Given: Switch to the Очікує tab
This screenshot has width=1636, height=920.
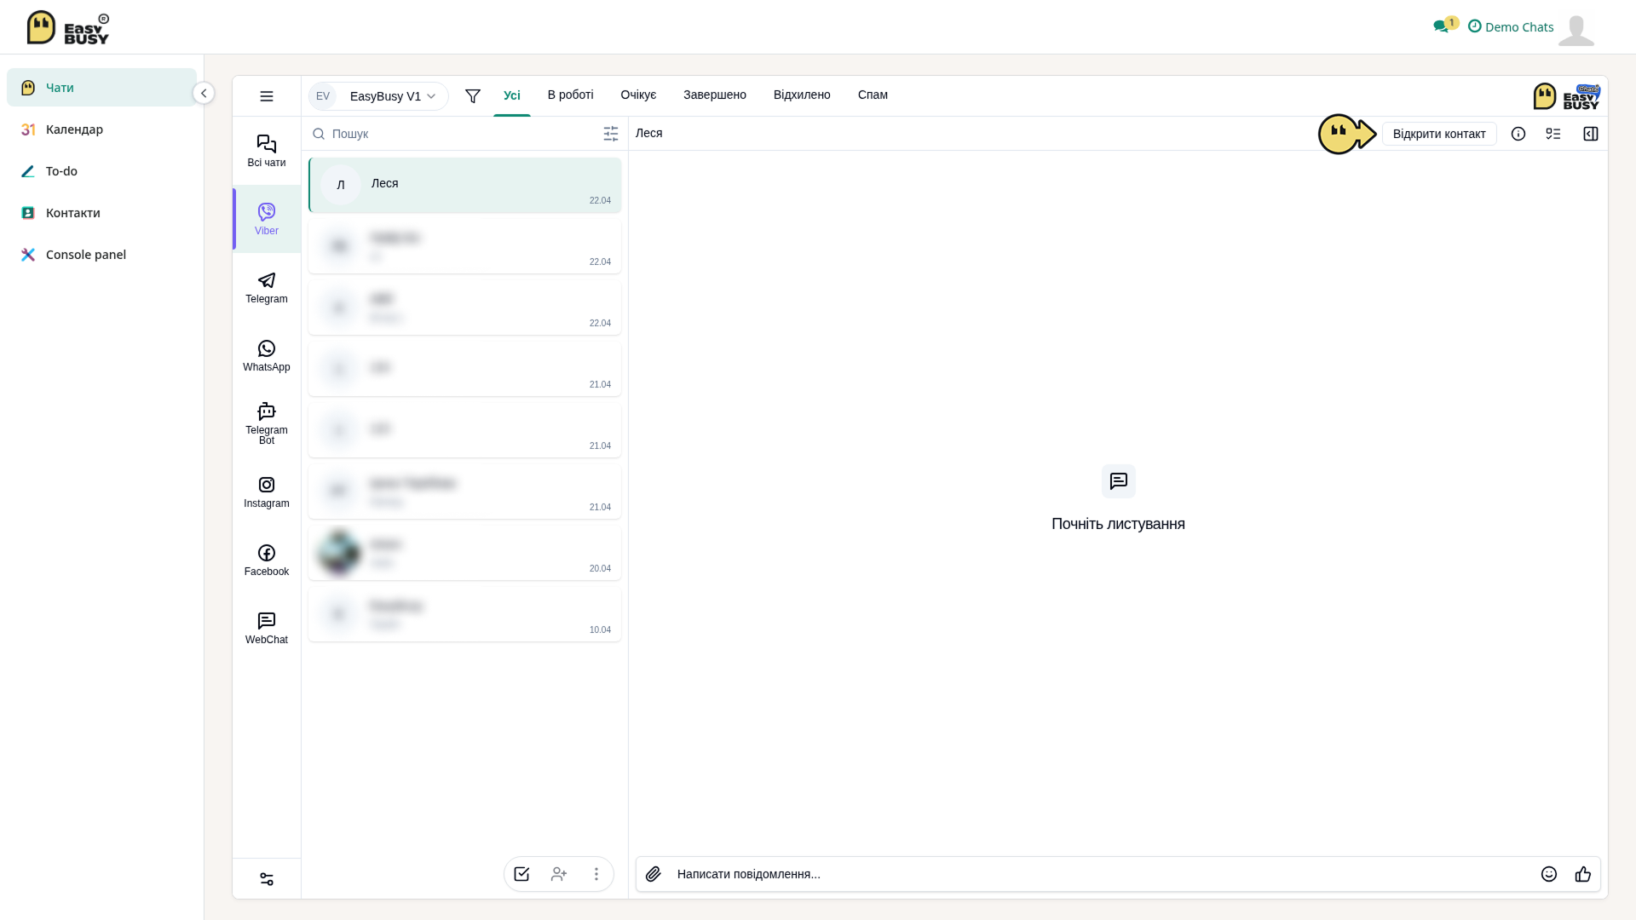Looking at the screenshot, I should [x=638, y=95].
